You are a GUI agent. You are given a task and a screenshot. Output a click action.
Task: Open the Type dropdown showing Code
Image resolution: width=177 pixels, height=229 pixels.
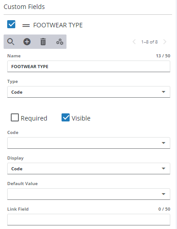coord(88,92)
